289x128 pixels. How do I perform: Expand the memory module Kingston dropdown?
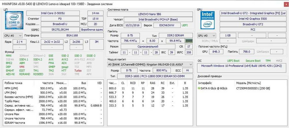pos(150,64)
